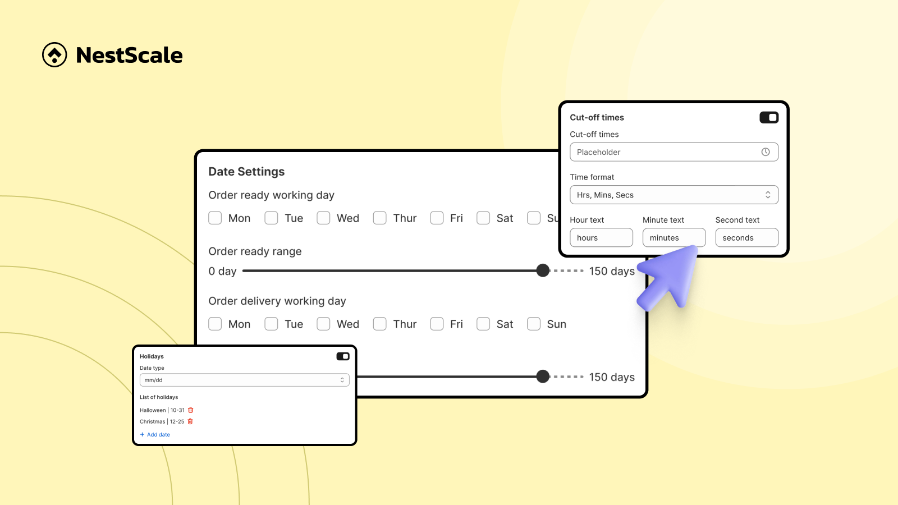Click the Second text input field
The width and height of the screenshot is (898, 505).
point(747,237)
